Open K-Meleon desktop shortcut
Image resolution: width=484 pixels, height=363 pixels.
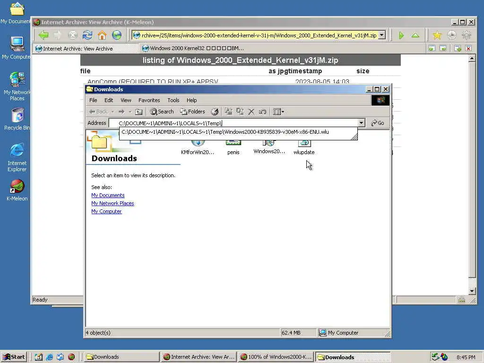[x=17, y=190]
